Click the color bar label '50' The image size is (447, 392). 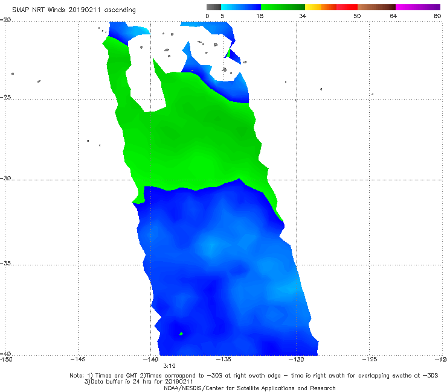tap(357, 16)
